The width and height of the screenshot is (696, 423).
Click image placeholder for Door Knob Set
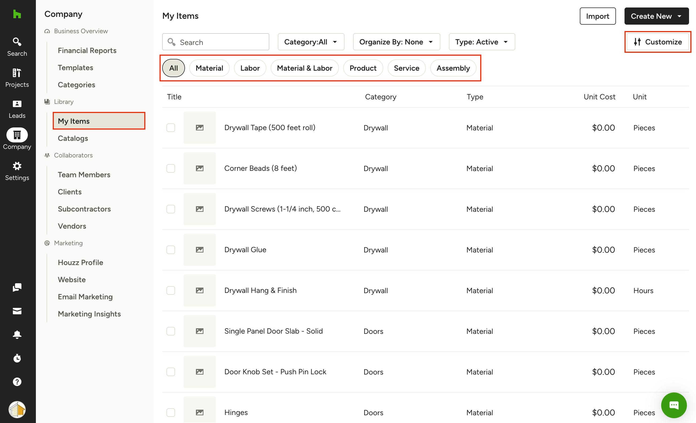pos(199,372)
